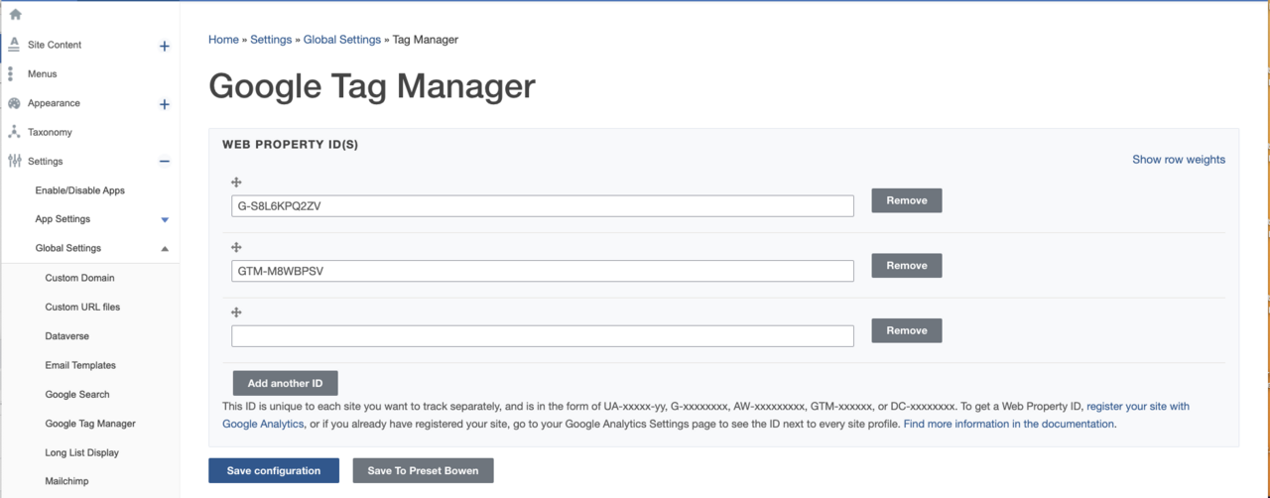The height and width of the screenshot is (498, 1270).
Task: Click Save configuration button
Action: pyautogui.click(x=273, y=470)
